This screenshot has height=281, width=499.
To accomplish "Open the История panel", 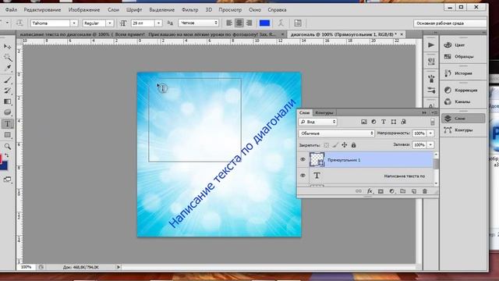I will 463,73.
